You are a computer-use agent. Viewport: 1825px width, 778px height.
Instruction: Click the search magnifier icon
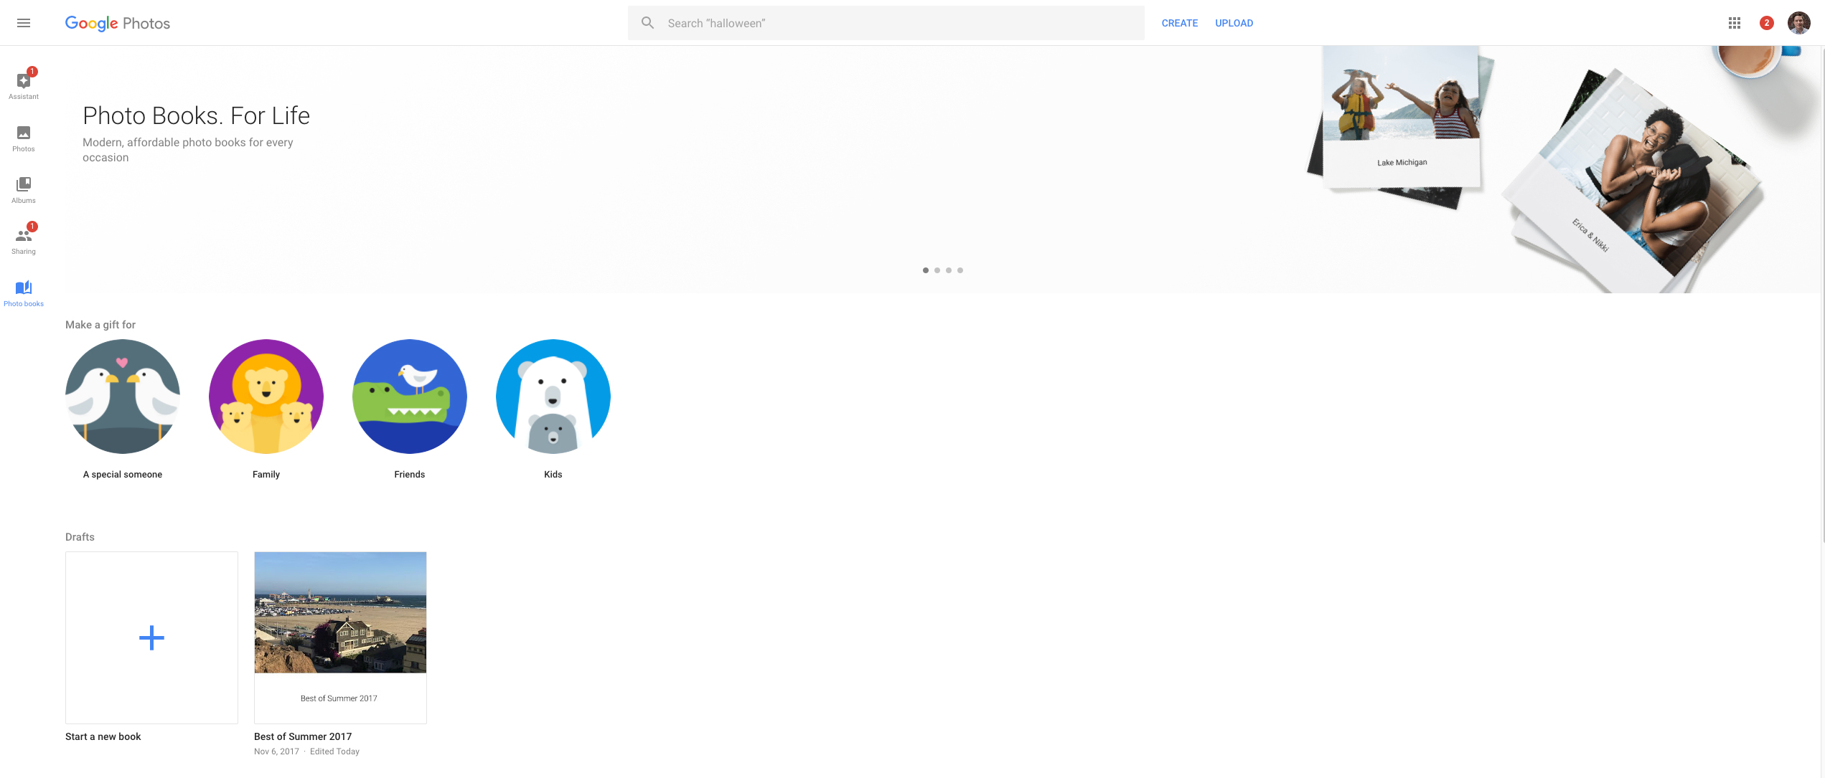[x=647, y=23]
